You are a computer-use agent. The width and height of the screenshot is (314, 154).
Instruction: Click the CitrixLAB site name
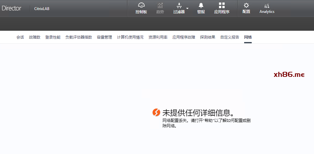42,9
